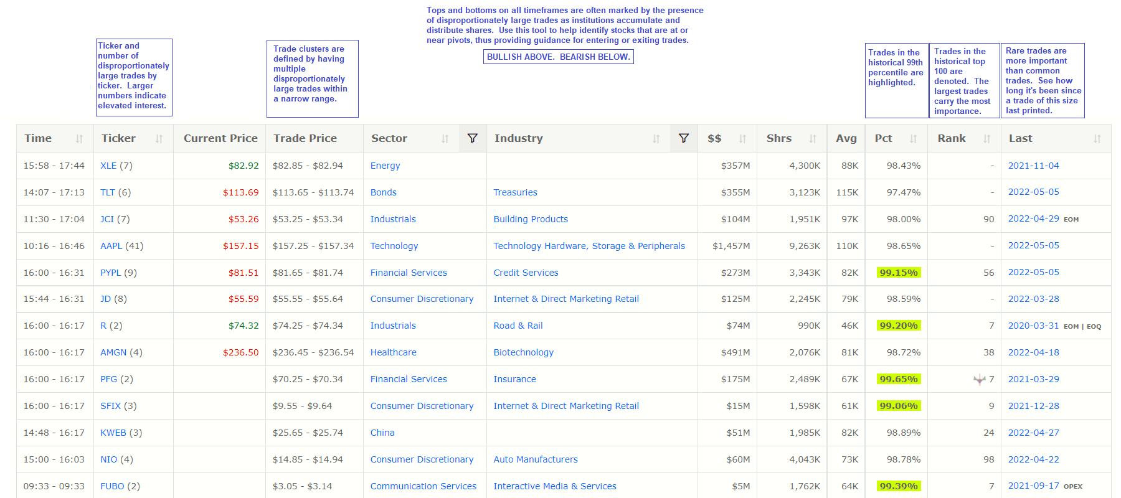Image resolution: width=1121 pixels, height=498 pixels.
Task: Click the highlighted 99.39% Pct cell
Action: 899,486
